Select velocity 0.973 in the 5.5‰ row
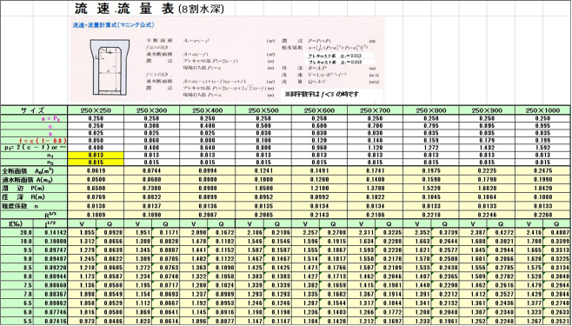The height and width of the screenshot is (326, 572). pyautogui.click(x=82, y=322)
